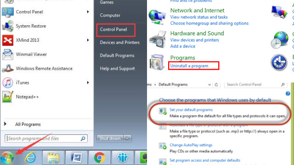Open iTunes from Start menu

click(23, 82)
